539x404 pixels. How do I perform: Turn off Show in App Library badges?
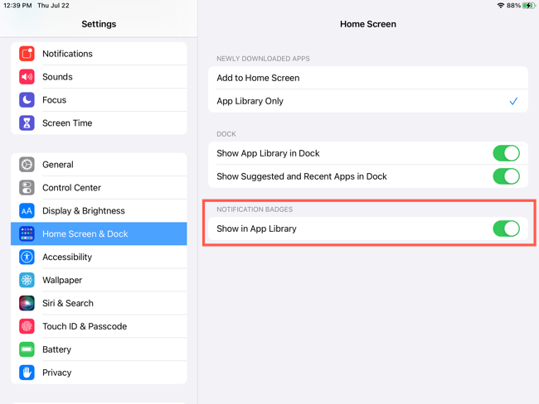pyautogui.click(x=506, y=228)
